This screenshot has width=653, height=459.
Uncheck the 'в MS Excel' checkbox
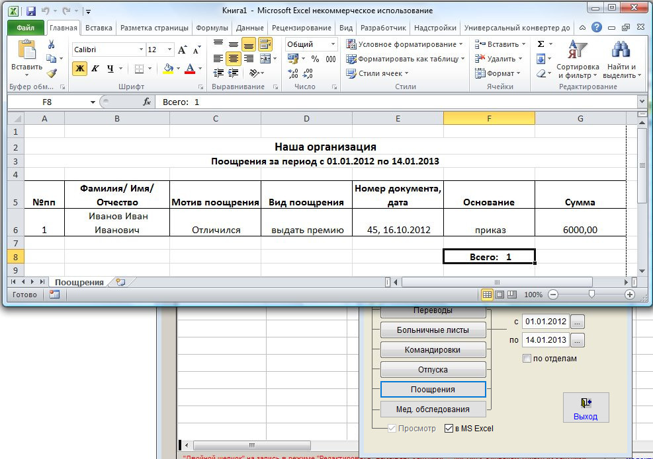click(x=449, y=428)
